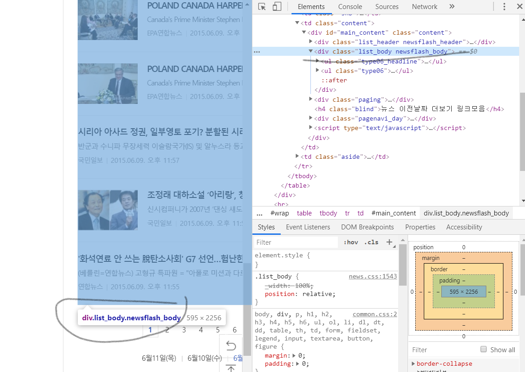Click the ellipsis beside the selected DOM row

click(x=257, y=52)
